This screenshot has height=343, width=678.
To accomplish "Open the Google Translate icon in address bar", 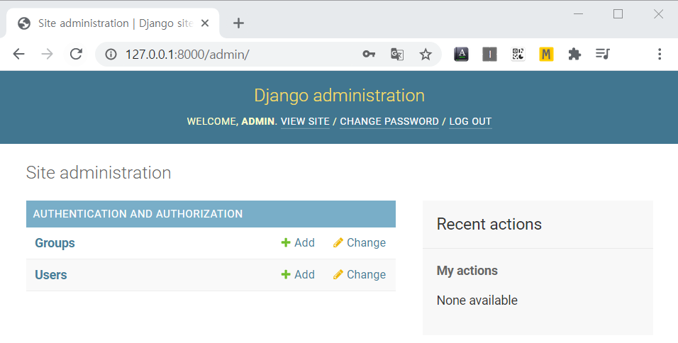I will pyautogui.click(x=397, y=55).
